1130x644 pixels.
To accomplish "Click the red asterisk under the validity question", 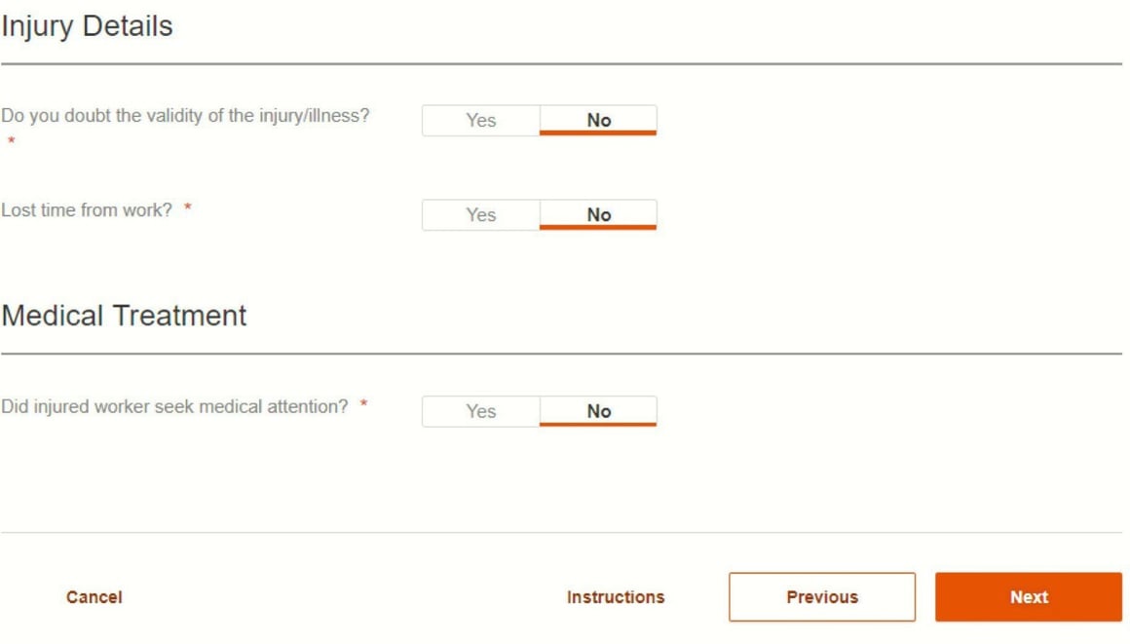I will 12,142.
